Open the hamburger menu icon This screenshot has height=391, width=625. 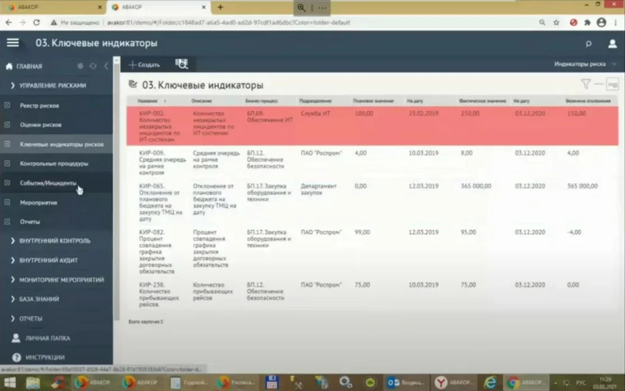click(13, 43)
